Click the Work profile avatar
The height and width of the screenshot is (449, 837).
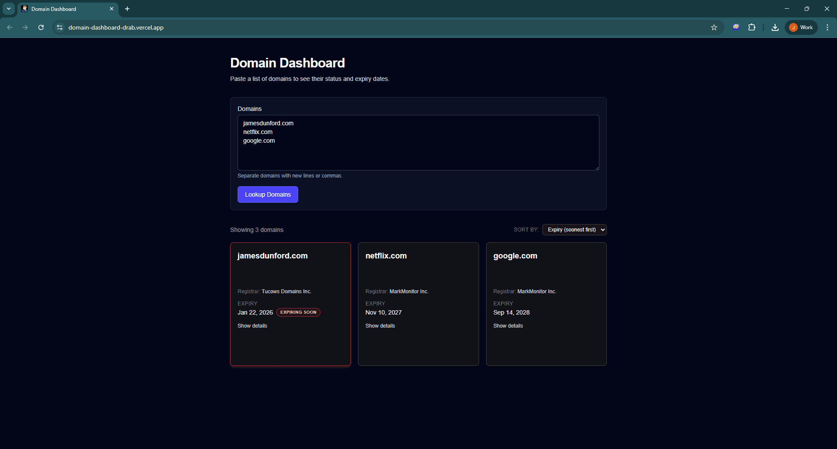pos(801,27)
